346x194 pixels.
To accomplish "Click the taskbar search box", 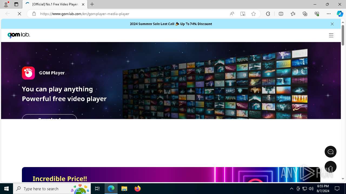I will (x=52, y=189).
